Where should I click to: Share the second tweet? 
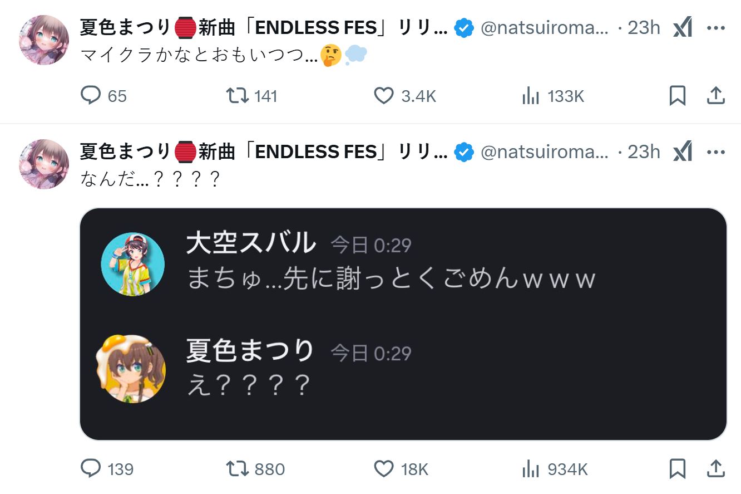tap(715, 469)
